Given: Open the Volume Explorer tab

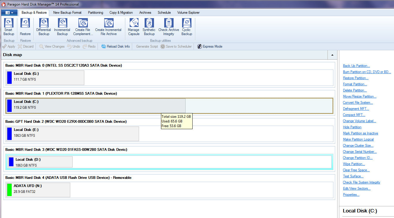Looking at the screenshot, I should pos(188,13).
